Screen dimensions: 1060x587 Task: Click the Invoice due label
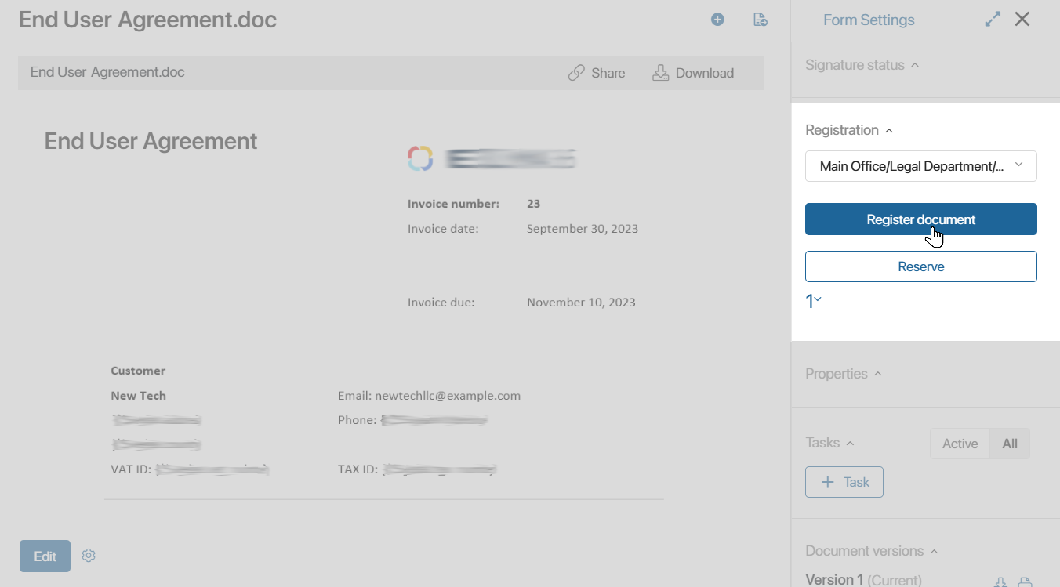(441, 302)
